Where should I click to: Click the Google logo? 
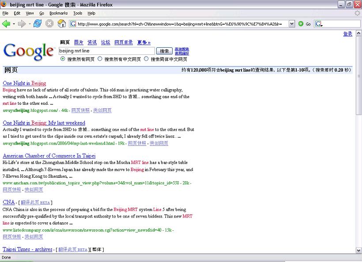pos(29,52)
